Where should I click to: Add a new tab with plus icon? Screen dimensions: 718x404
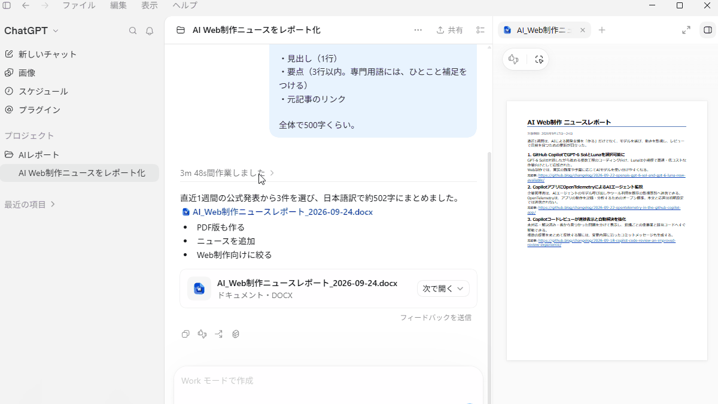click(x=602, y=30)
